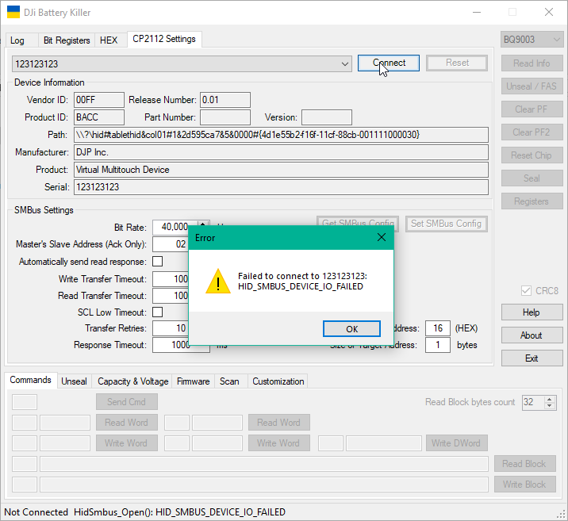The image size is (568, 521).
Task: Click OK in the Error dialog
Action: 351,329
